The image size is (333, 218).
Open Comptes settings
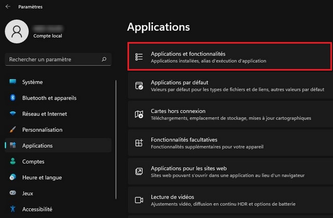[x=58, y=161]
